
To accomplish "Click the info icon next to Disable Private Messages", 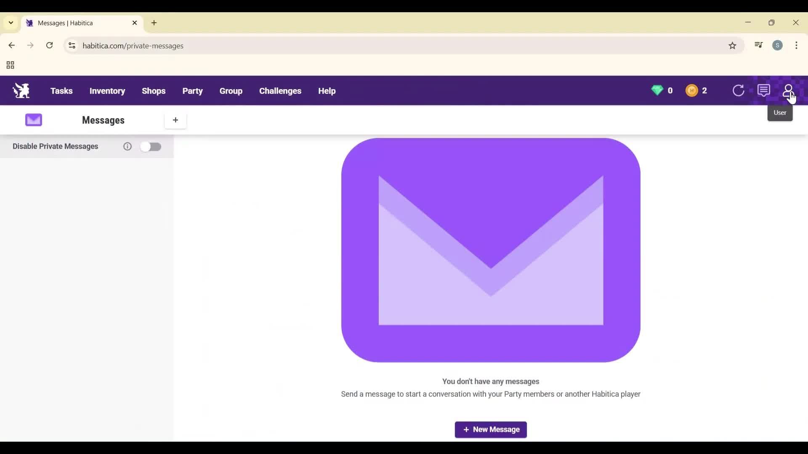I will click(x=127, y=146).
